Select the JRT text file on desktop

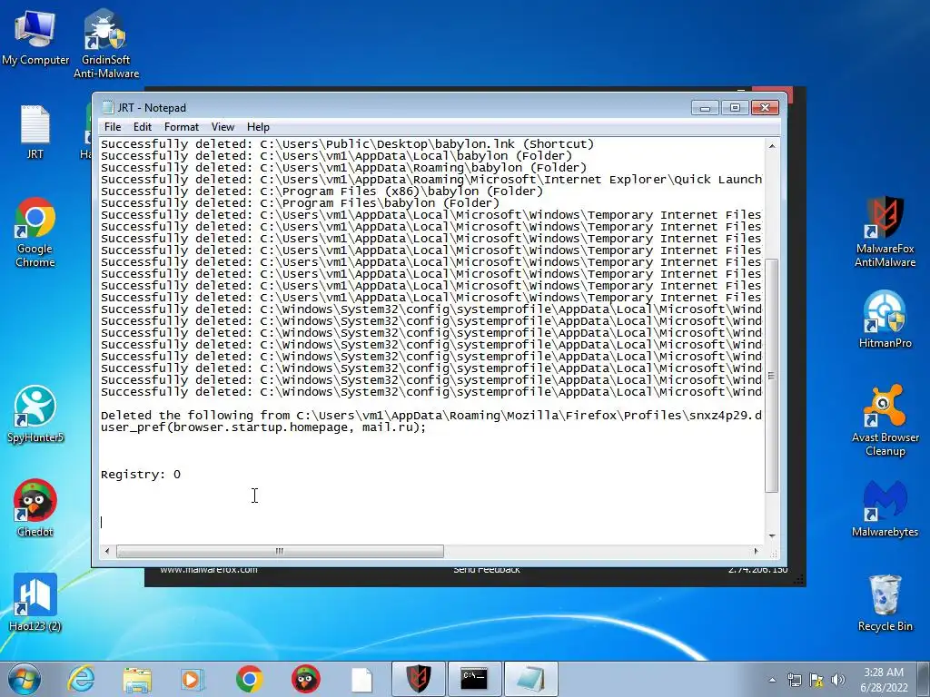35,133
